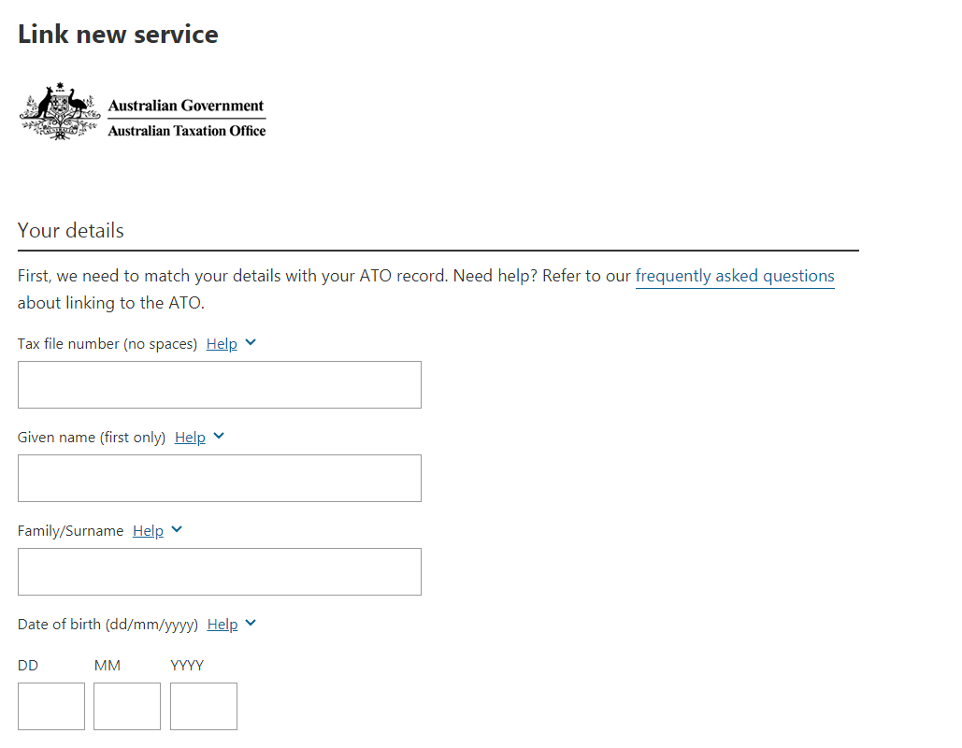Viewport: 962px width, 748px height.
Task: Select the DD day input box
Action: 51,706
